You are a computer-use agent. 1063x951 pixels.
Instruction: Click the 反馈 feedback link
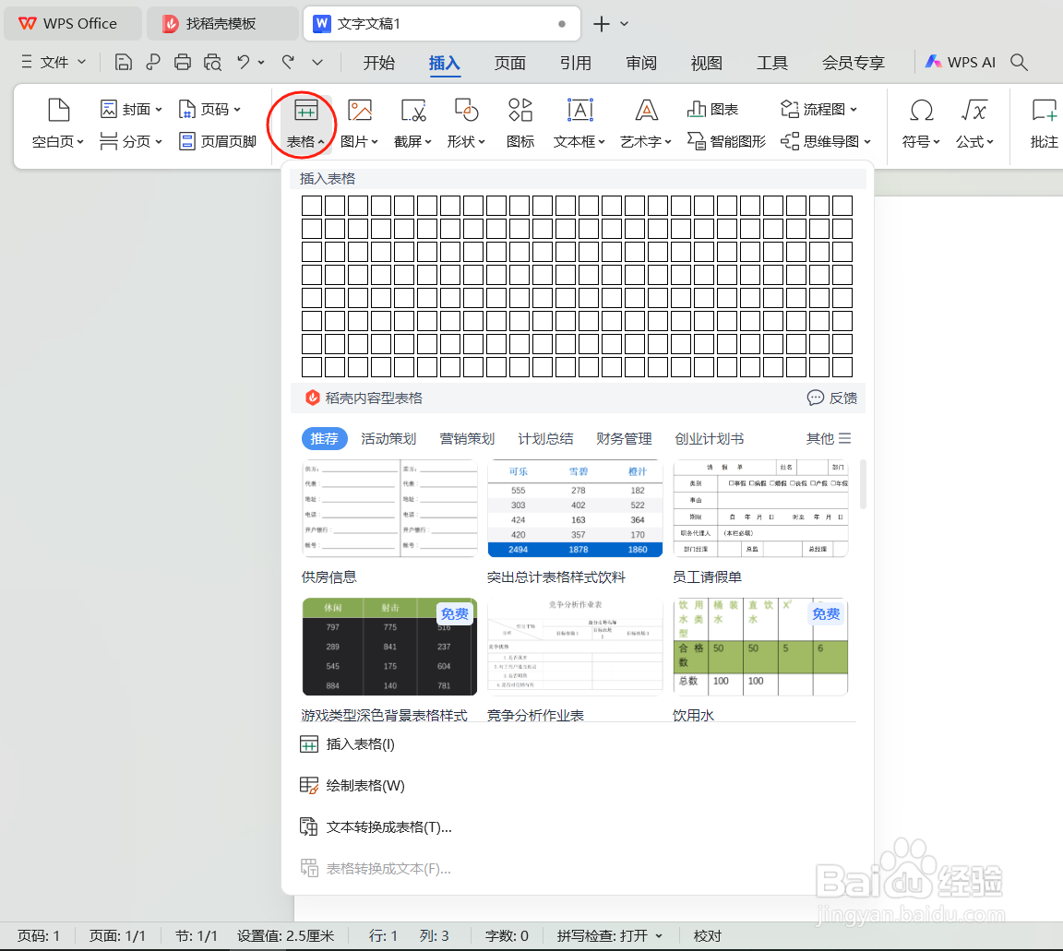pos(832,398)
